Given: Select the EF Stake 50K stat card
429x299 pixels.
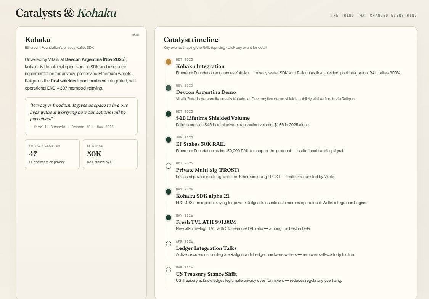Looking at the screenshot, I should [x=110, y=154].
